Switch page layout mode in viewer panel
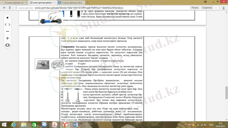The image size is (228, 128). point(7,45)
